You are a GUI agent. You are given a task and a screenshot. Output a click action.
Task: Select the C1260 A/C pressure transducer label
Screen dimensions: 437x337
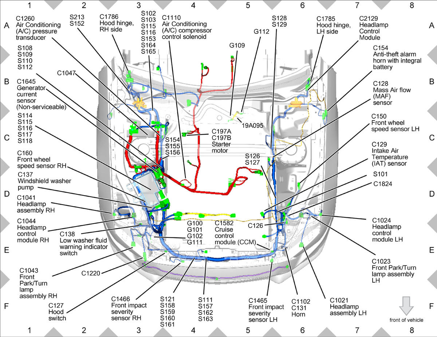38,28
